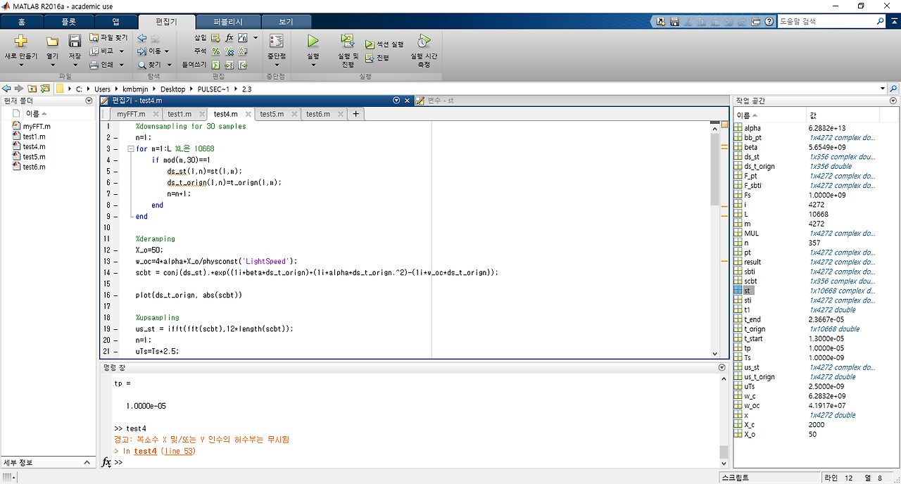Click the 열기 (Open) folder icon
This screenshot has width=901, height=484.
[x=52, y=42]
